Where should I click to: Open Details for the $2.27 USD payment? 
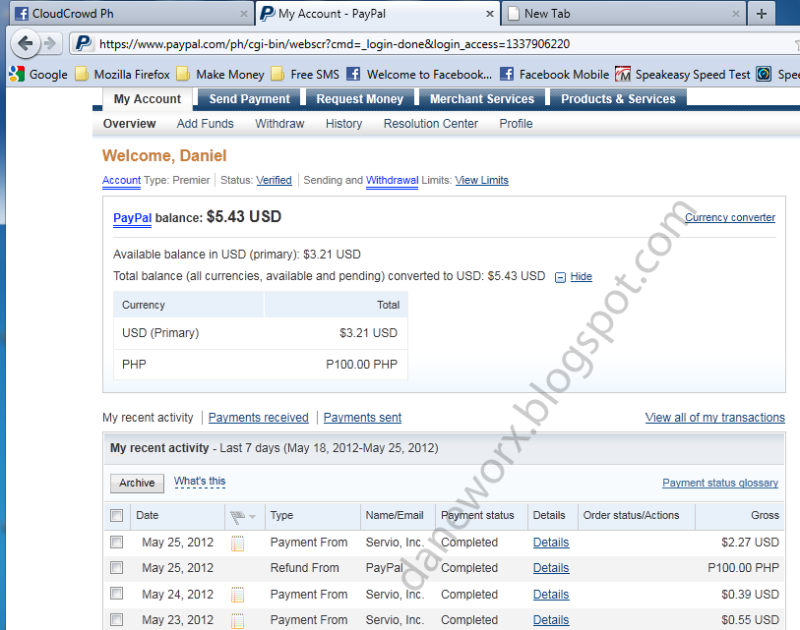click(551, 543)
